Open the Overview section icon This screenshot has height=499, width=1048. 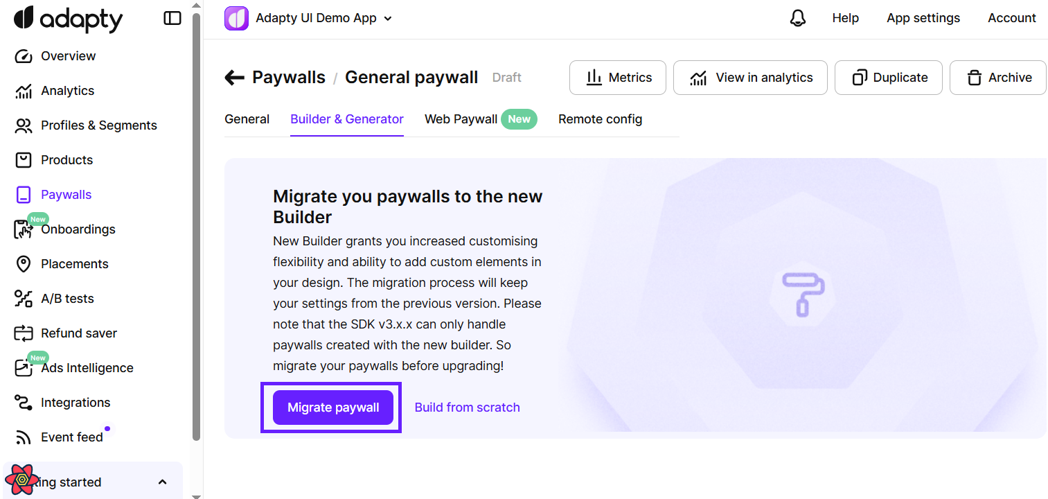[x=23, y=55]
